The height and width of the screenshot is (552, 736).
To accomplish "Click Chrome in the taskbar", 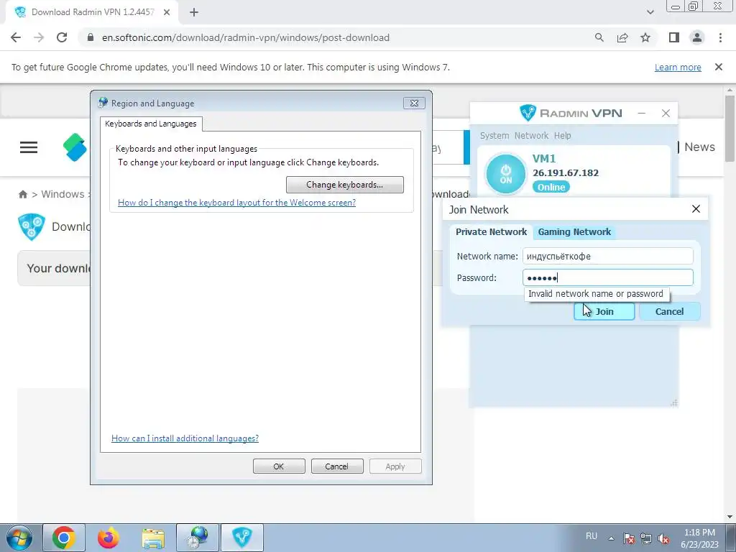I will [x=64, y=538].
